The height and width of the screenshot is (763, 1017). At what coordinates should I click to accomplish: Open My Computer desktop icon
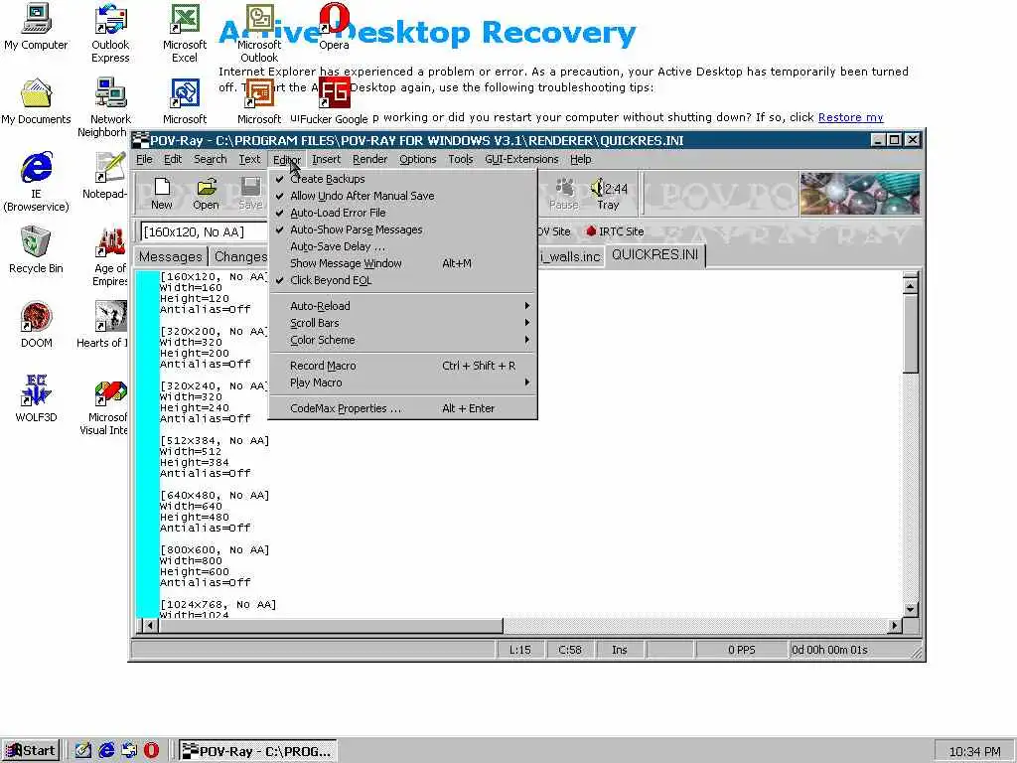click(36, 28)
